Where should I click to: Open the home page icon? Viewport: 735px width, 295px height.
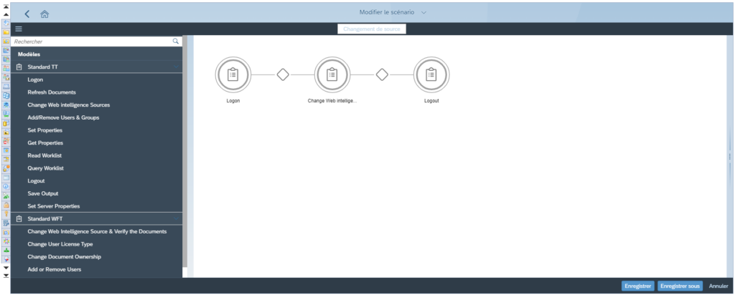45,14
